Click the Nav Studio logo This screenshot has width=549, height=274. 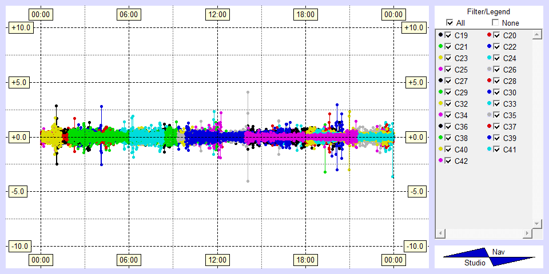pyautogui.click(x=489, y=257)
